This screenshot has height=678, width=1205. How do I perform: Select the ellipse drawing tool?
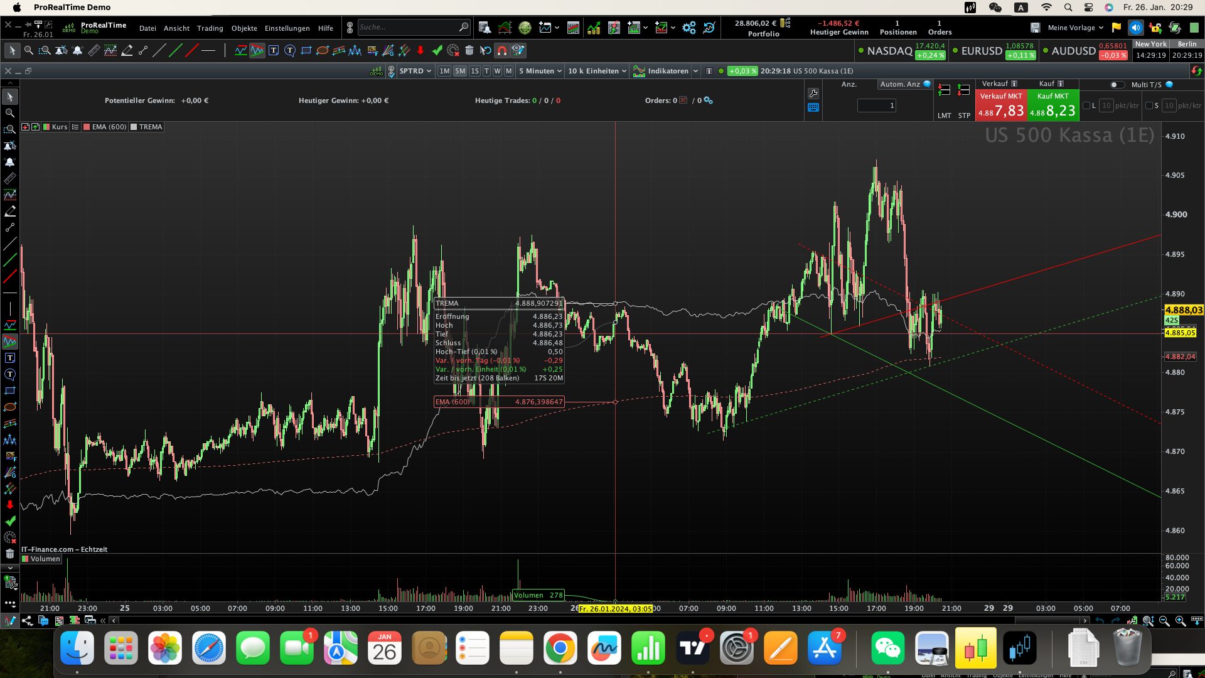coord(322,51)
